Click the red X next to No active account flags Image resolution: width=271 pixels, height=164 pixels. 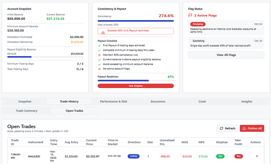[x=99, y=69]
